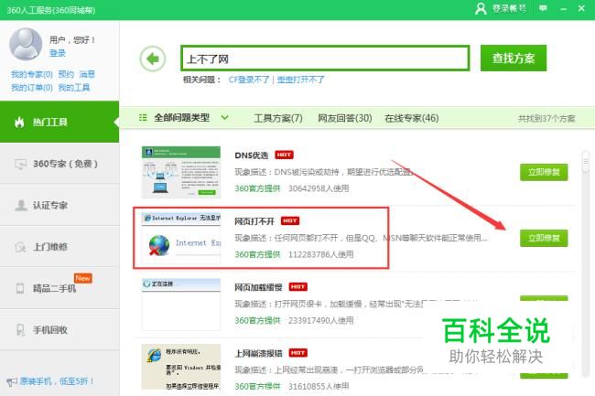The height and width of the screenshot is (396, 595).
Task: Click the green back arrow icon
Action: (x=153, y=59)
